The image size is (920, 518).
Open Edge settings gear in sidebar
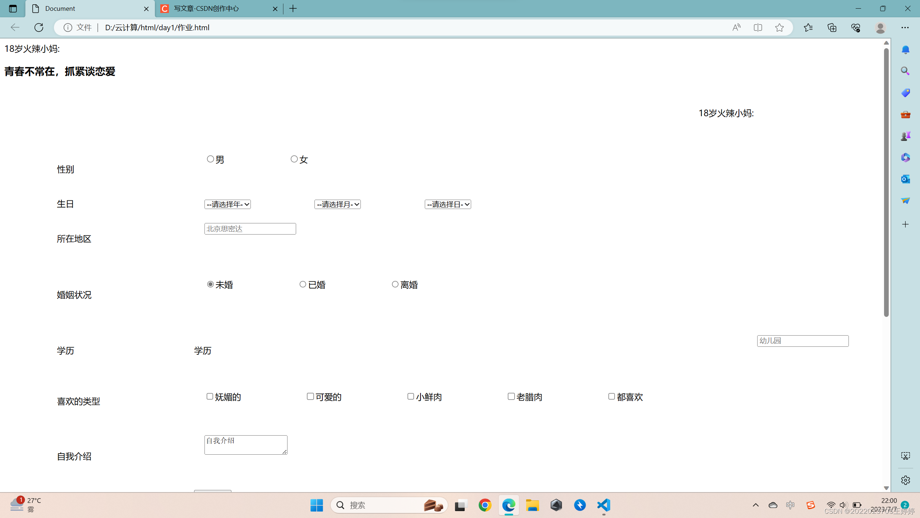coord(905,480)
